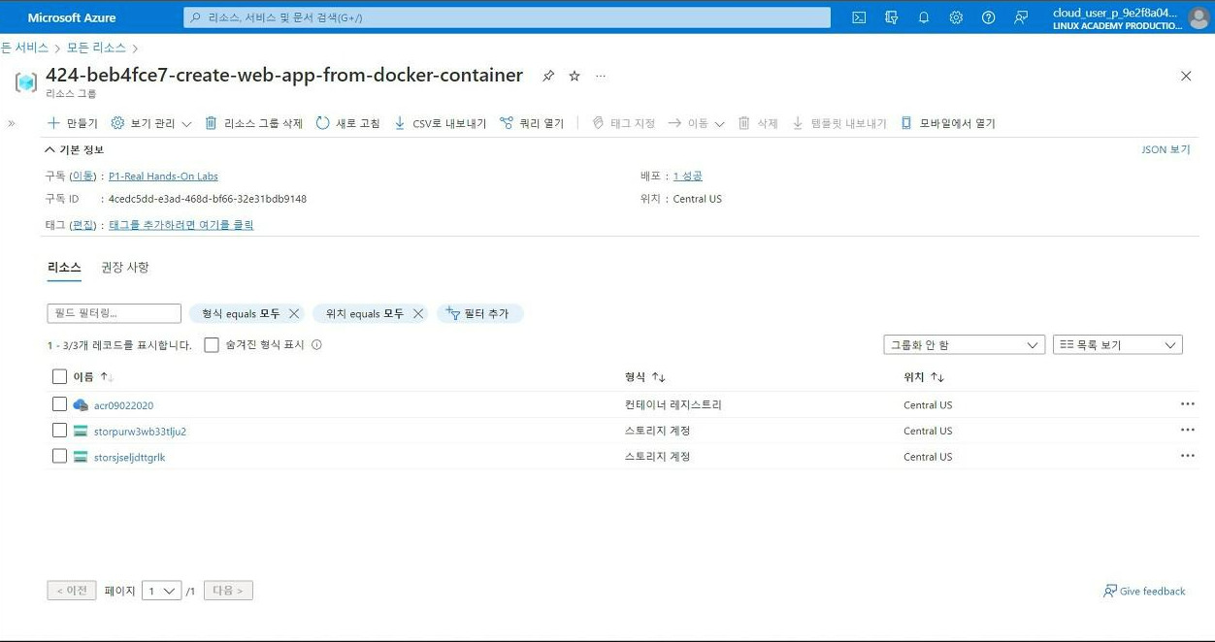Click CSV로 내보내기 export button

pos(440,123)
